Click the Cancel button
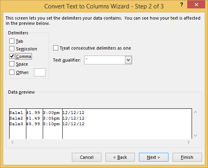208x168 pixels. 87,157
